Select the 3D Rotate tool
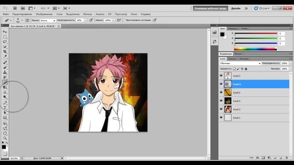 [5, 123]
